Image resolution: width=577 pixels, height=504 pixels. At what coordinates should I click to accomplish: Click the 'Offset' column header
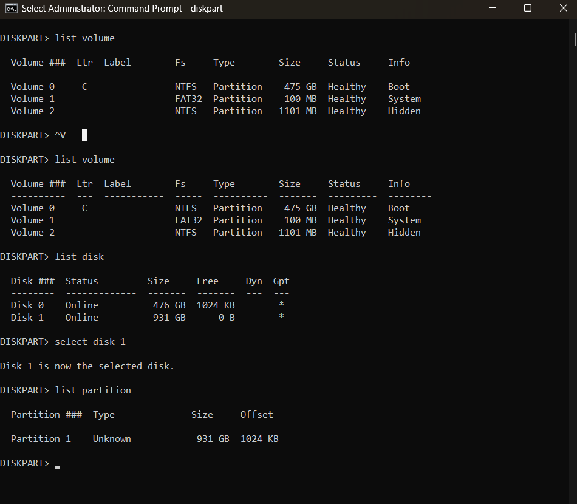(x=256, y=415)
